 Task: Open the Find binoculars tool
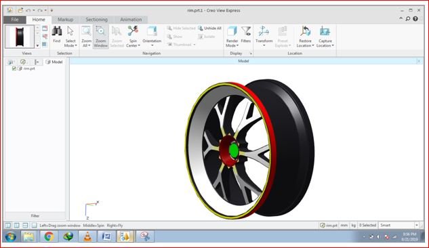[x=57, y=31]
